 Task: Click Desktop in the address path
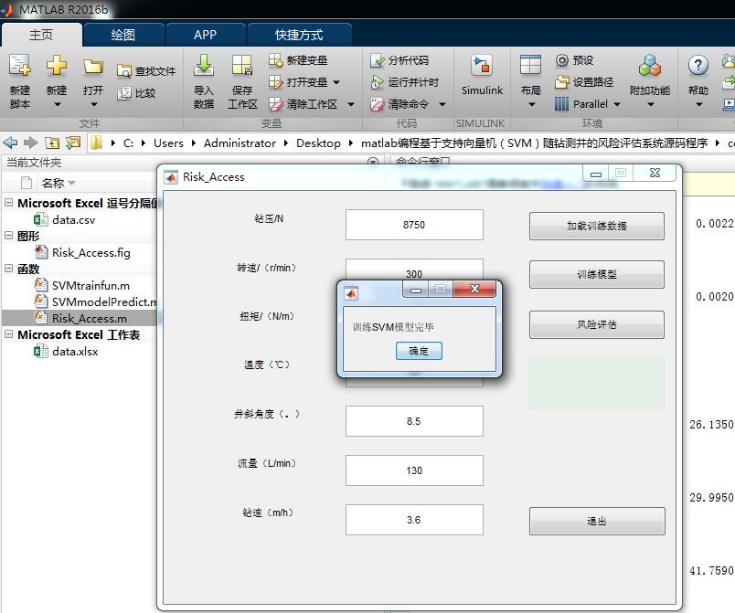[318, 143]
